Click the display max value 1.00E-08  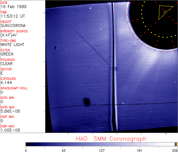10,130
